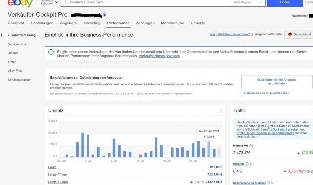
Task: Click the German flag icon
Action: [290, 34]
